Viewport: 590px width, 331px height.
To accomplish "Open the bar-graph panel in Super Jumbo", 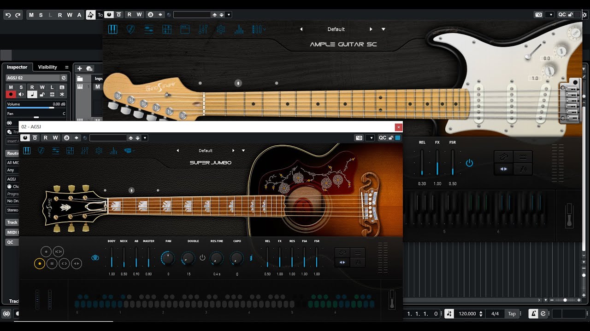I will tap(113, 150).
